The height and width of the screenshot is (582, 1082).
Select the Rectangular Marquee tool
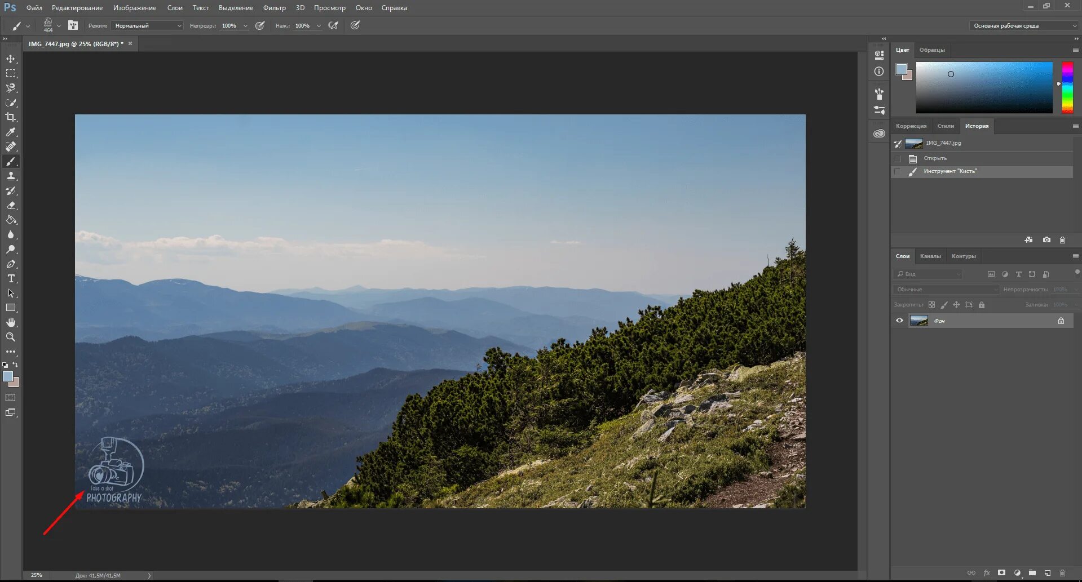pyautogui.click(x=11, y=73)
